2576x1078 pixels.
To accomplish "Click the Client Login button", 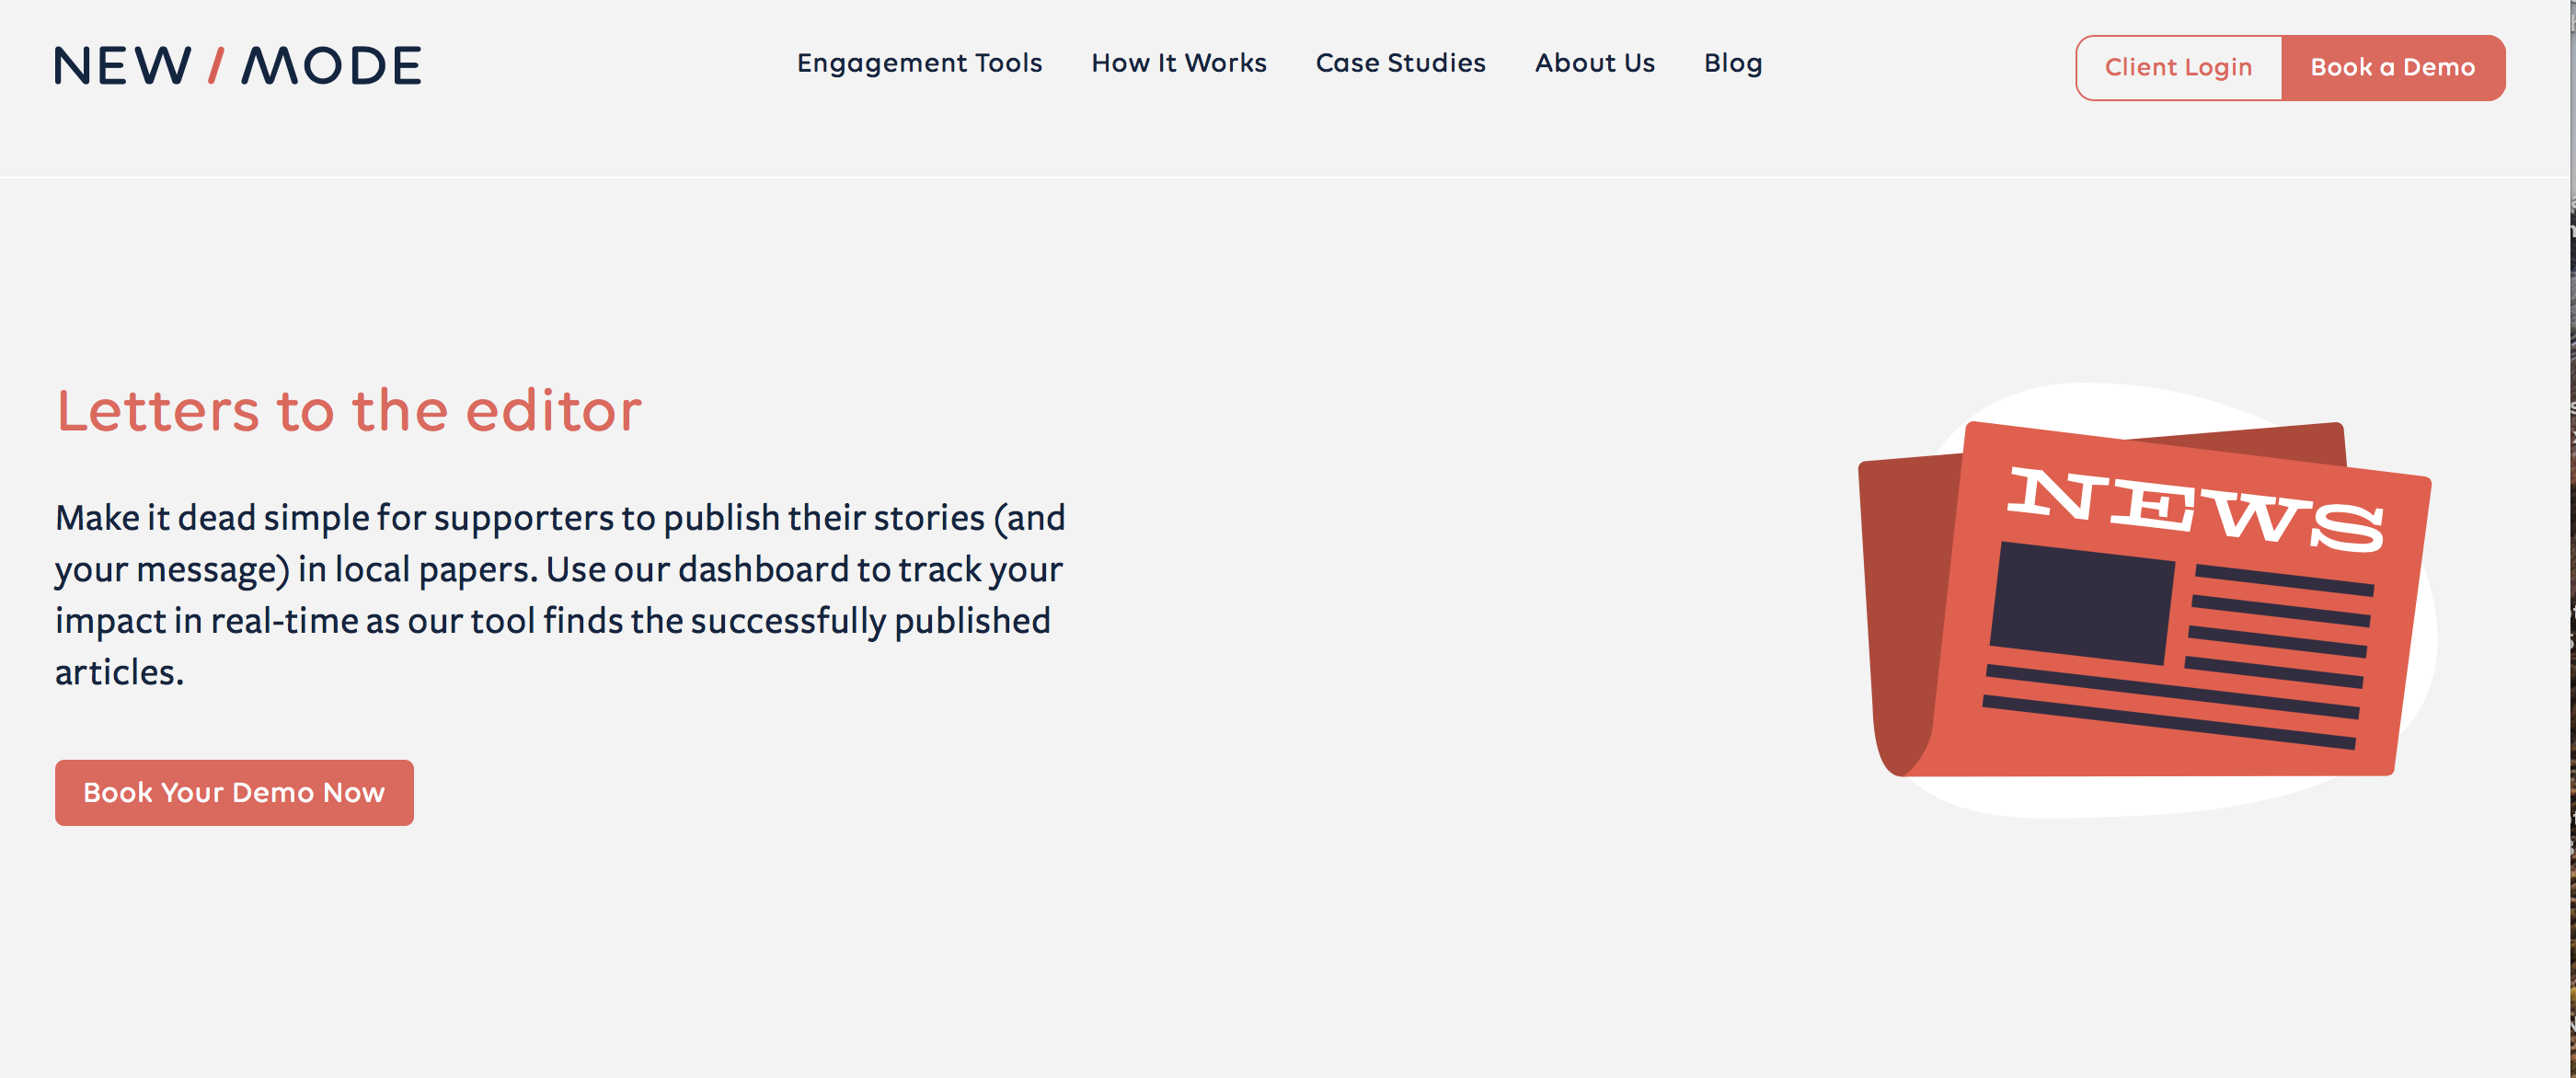I will 2178,68.
